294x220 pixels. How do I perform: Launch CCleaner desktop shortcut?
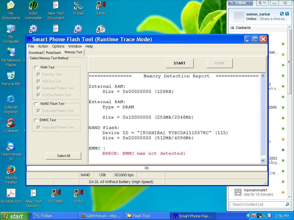coord(11,125)
